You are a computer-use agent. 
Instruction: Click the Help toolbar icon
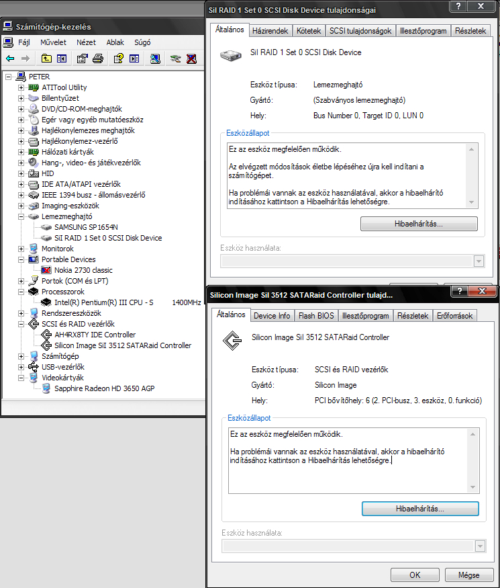point(118,58)
